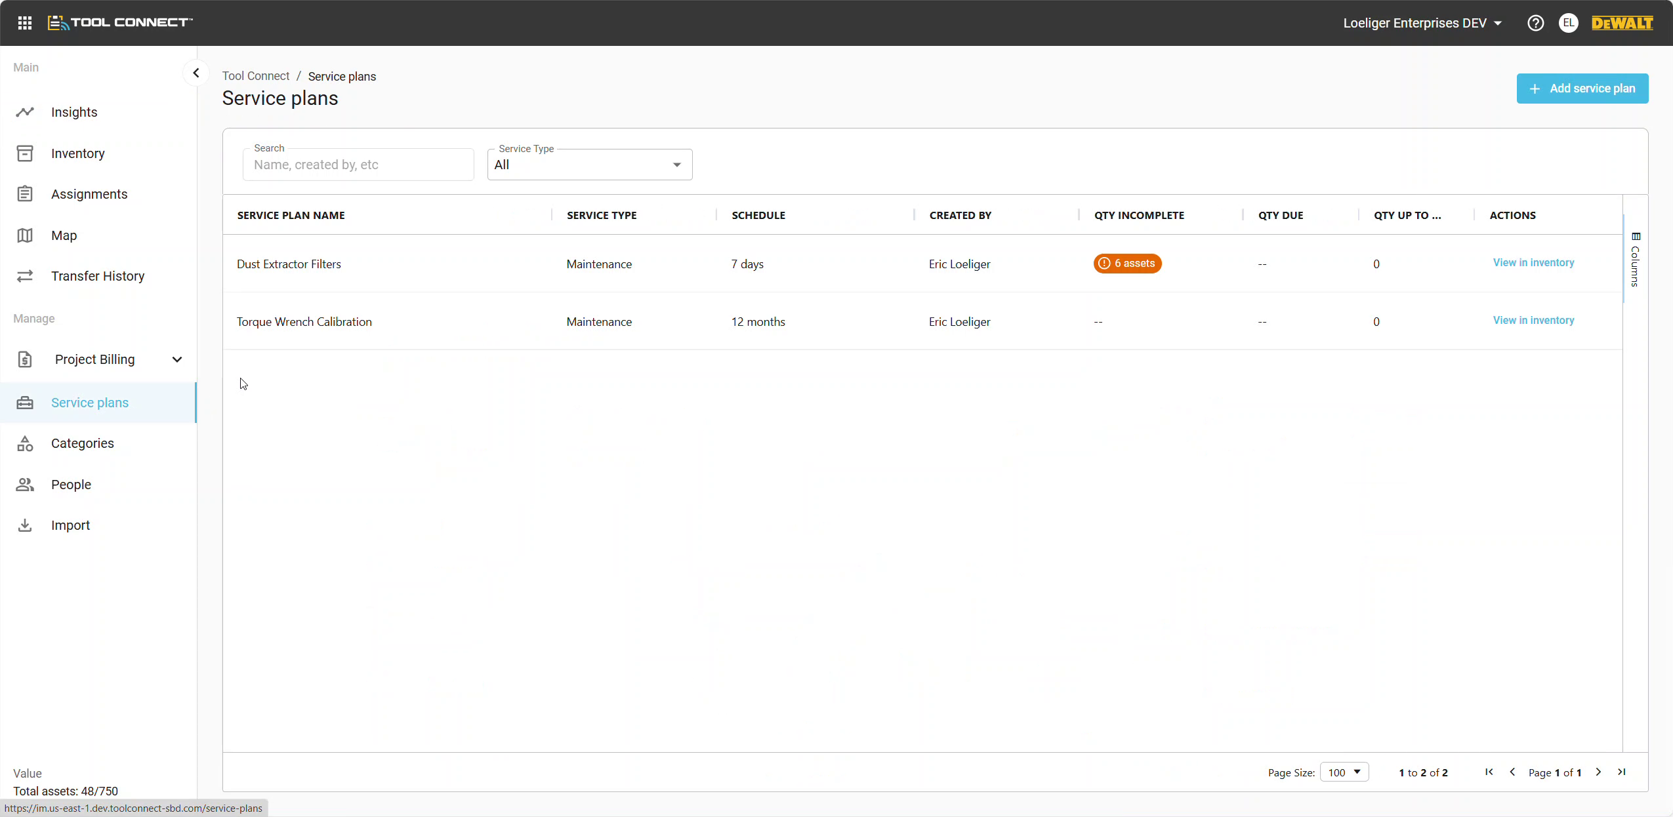Click the Categories shapes icon
The image size is (1673, 817).
(25, 443)
